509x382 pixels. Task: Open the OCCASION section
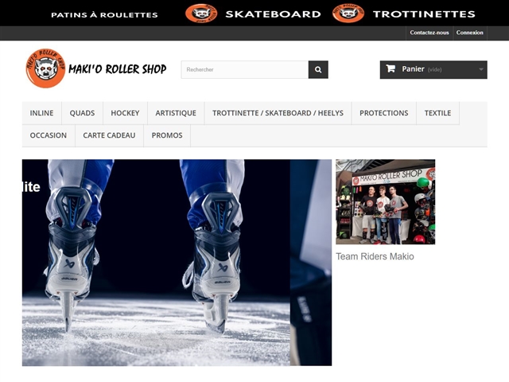click(x=49, y=135)
